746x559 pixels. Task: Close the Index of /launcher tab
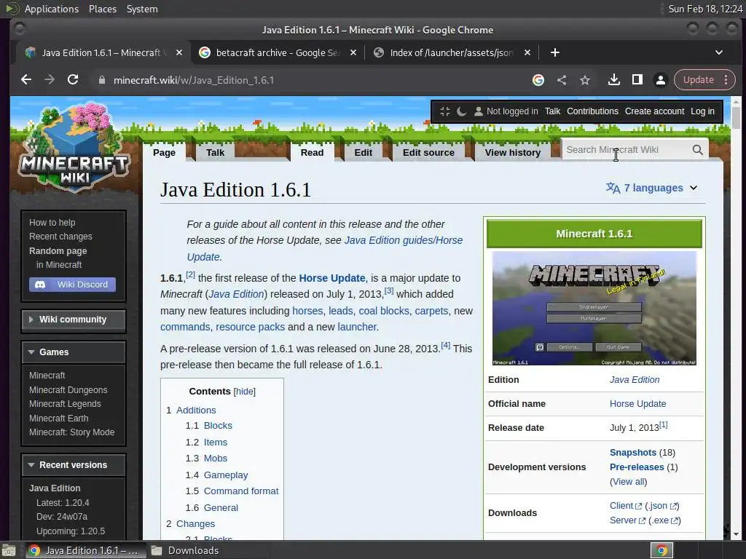tap(527, 52)
